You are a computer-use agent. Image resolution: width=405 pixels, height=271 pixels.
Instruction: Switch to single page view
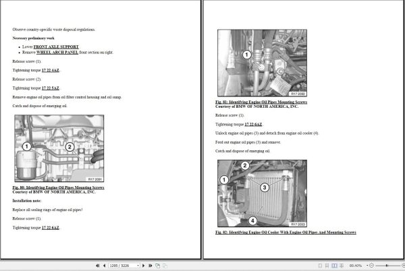(320, 266)
